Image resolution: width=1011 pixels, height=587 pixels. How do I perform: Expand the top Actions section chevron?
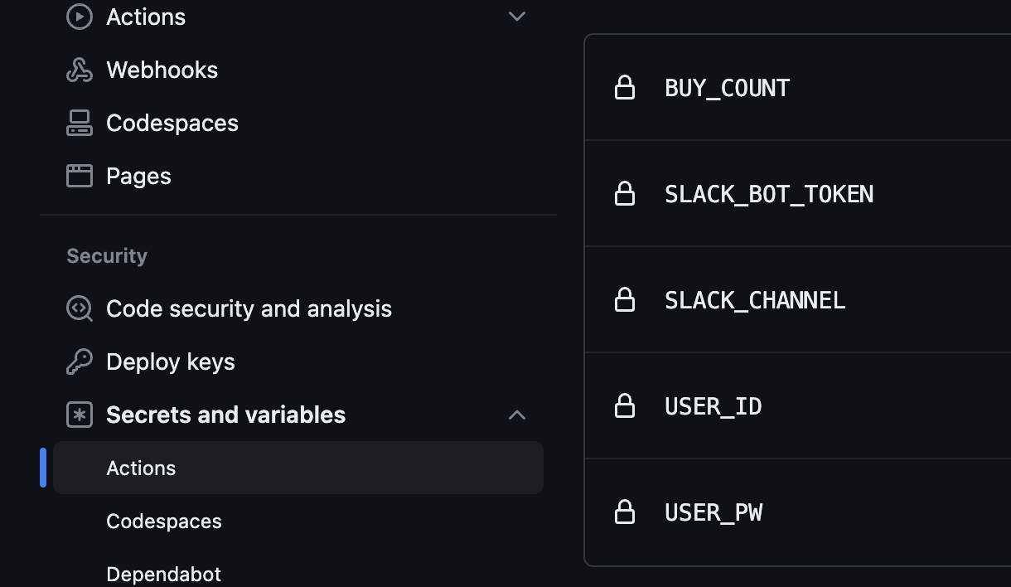coord(517,17)
